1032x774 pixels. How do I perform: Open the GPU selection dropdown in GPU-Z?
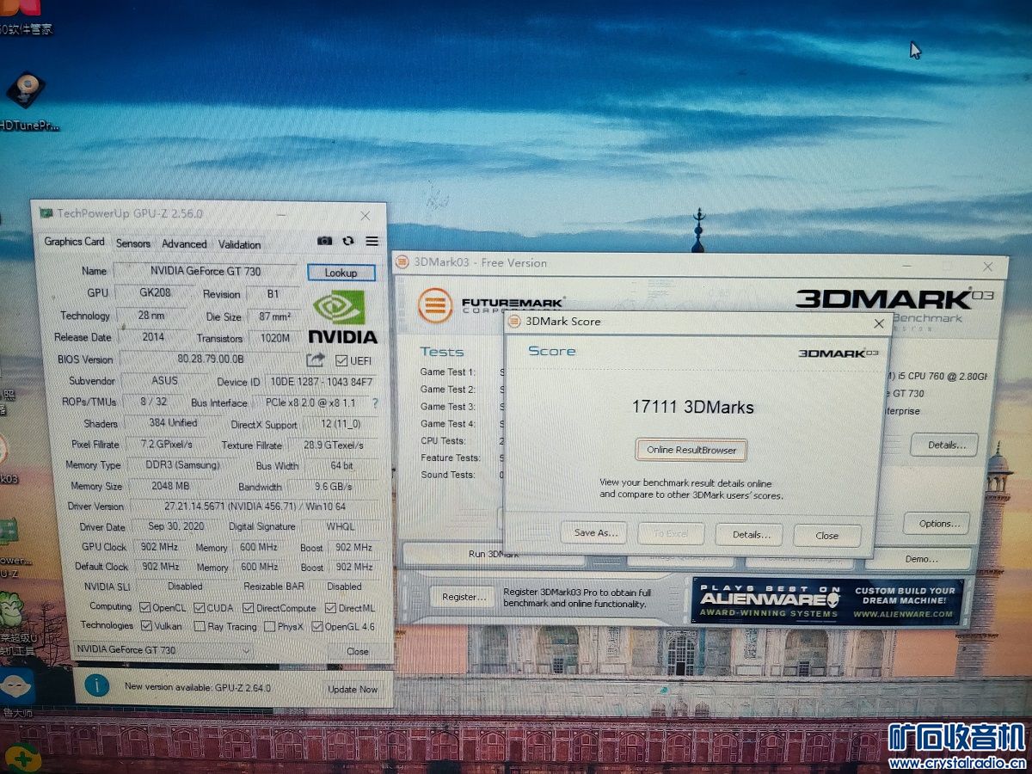(163, 650)
